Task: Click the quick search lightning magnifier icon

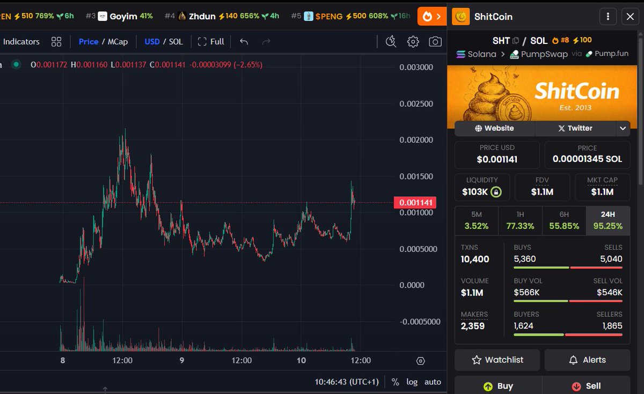Action: point(391,41)
